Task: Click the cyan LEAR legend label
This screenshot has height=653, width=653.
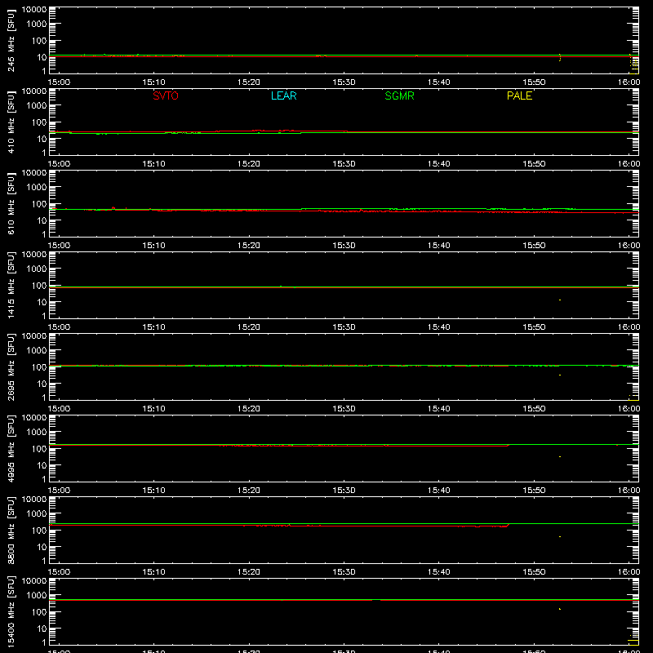Action: [283, 96]
